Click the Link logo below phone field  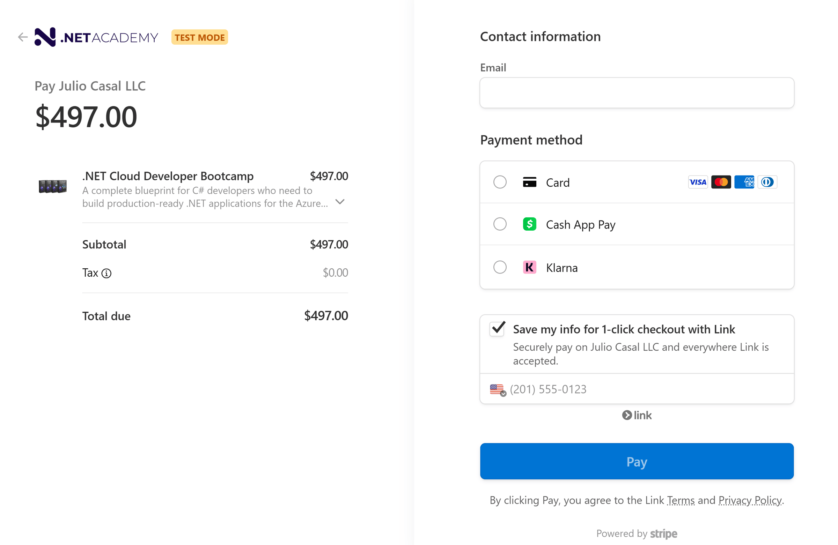(x=637, y=416)
